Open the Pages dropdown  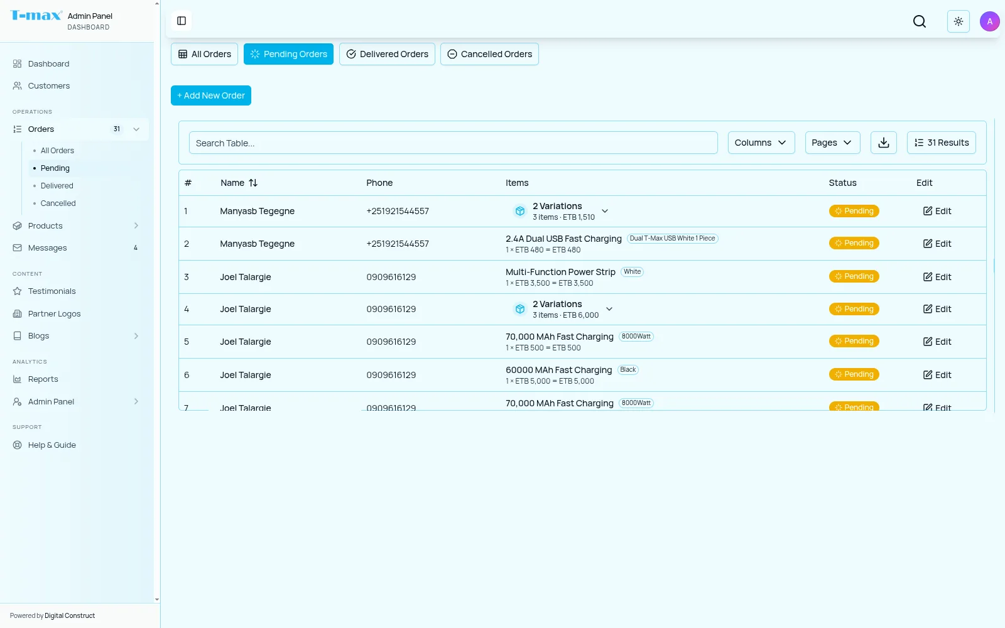pyautogui.click(x=832, y=143)
